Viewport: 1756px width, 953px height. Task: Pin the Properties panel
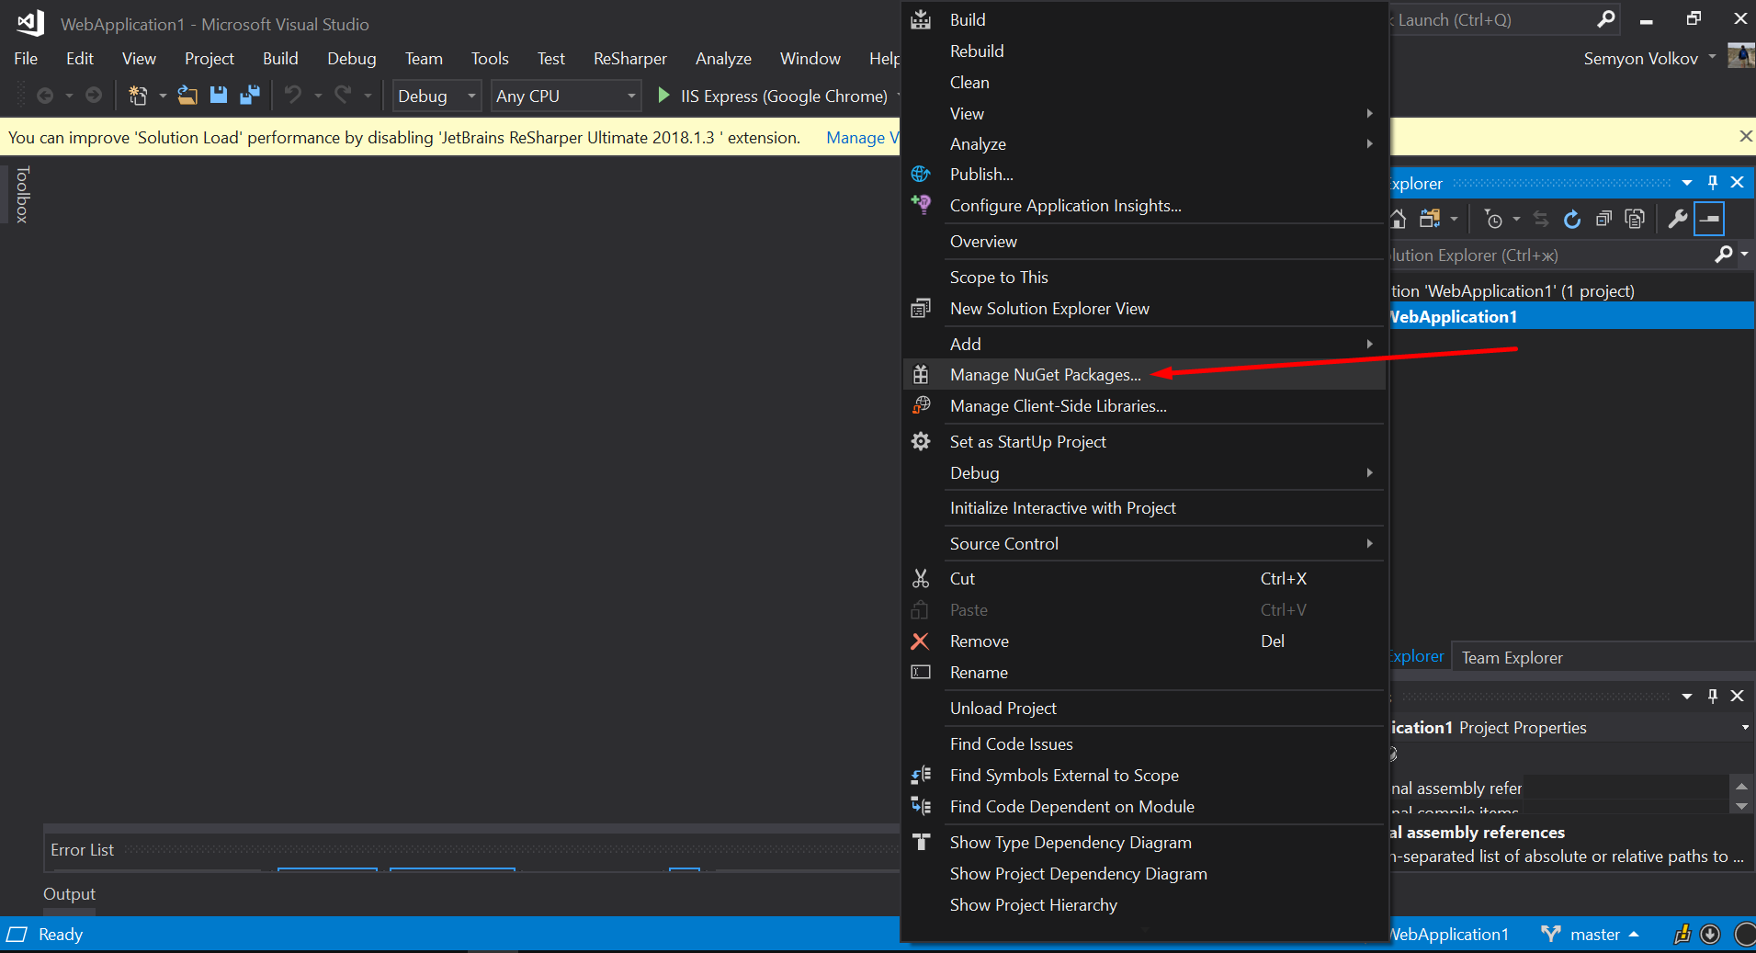pos(1713,696)
